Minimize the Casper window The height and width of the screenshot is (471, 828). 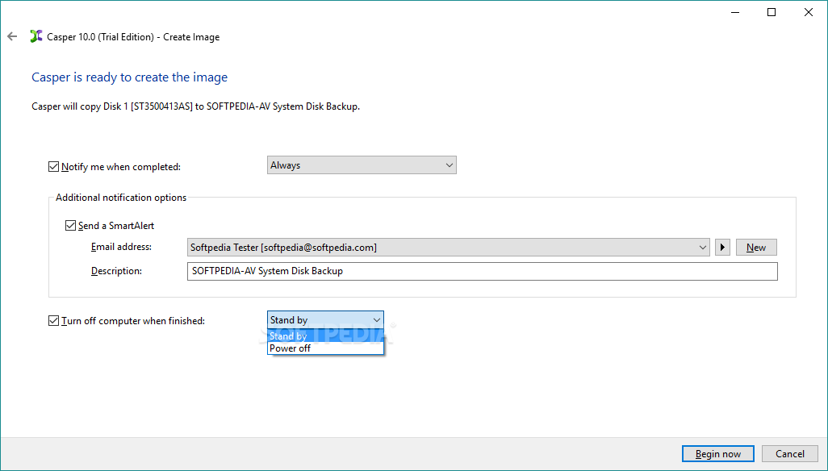[734, 12]
